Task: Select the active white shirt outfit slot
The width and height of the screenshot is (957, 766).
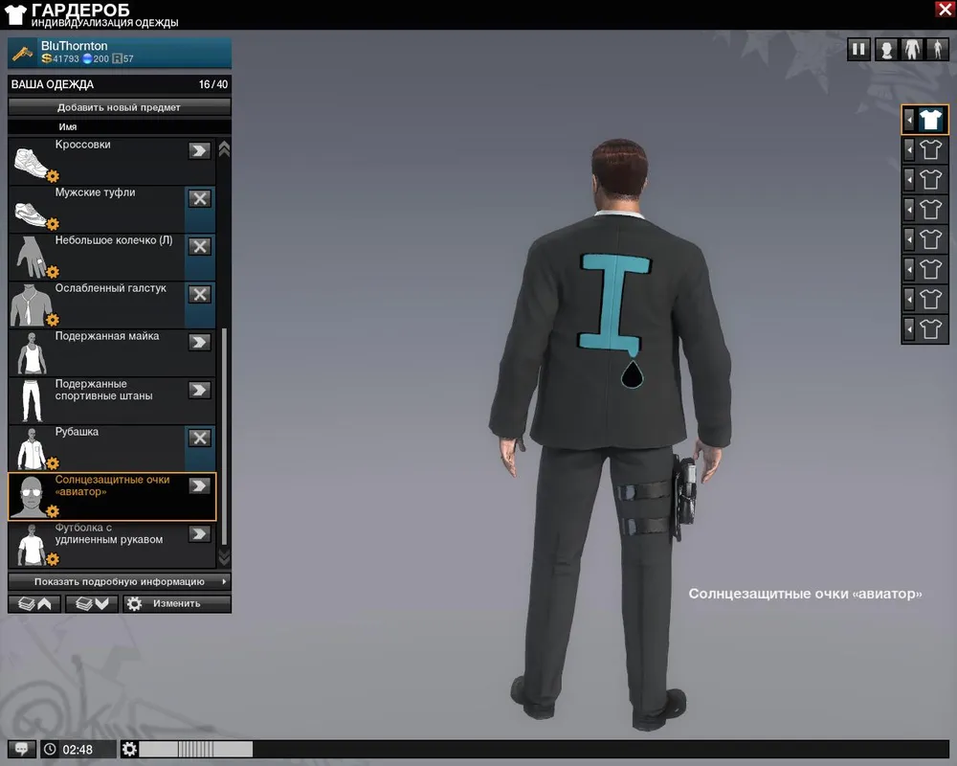Action: pos(931,120)
